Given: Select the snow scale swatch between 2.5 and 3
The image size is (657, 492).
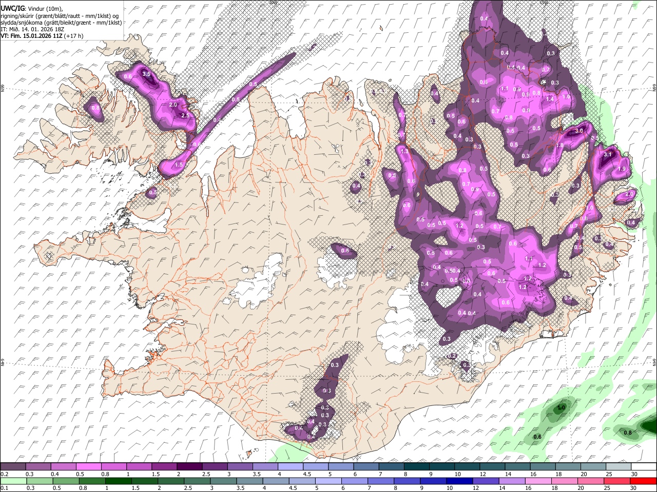Looking at the screenshot, I should [x=215, y=467].
